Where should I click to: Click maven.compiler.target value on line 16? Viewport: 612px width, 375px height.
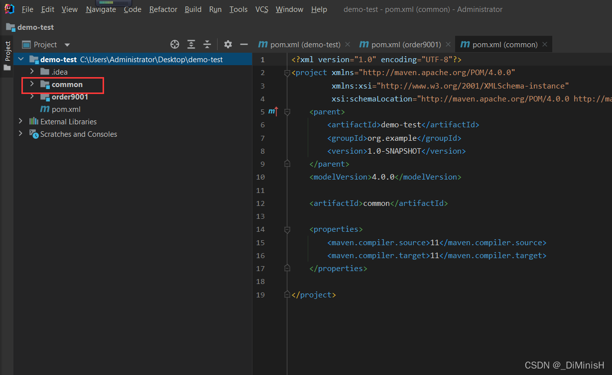[x=435, y=255]
